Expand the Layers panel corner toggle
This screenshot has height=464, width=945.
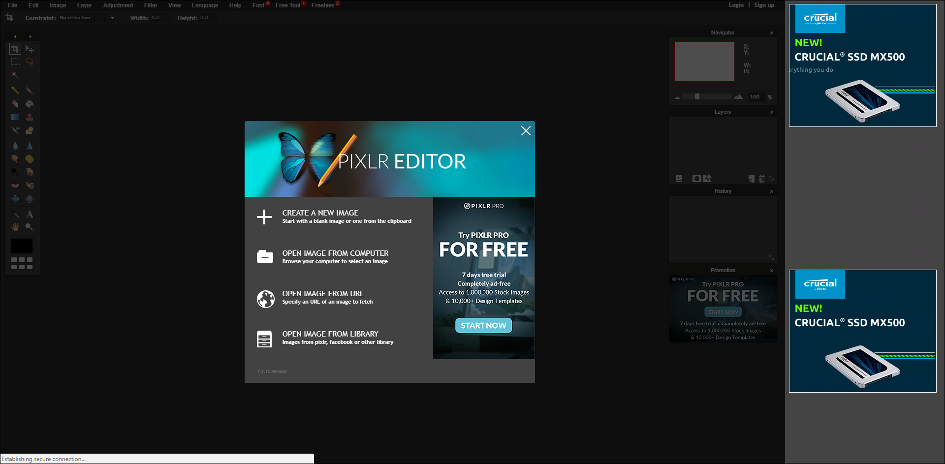(x=772, y=179)
